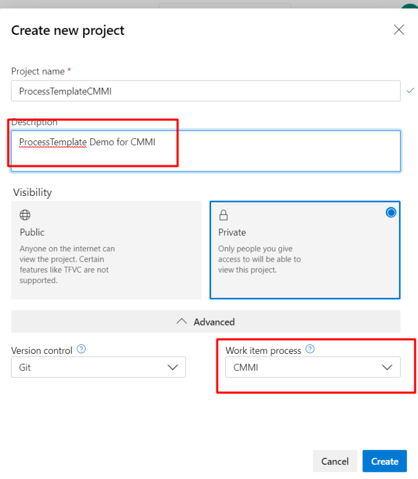This screenshot has width=418, height=479.
Task: Open the Work item process help icon
Action: [x=310, y=349]
